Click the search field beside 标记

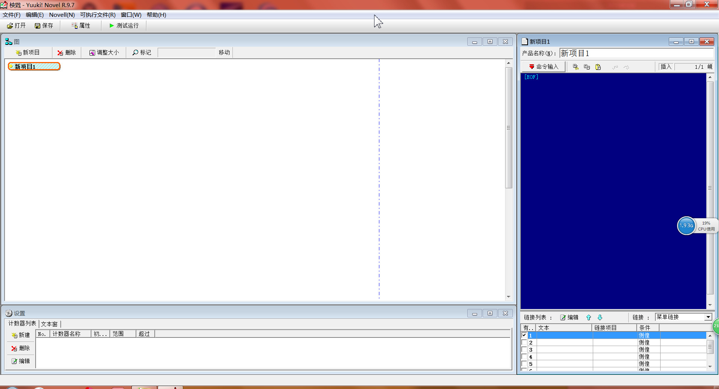click(187, 52)
